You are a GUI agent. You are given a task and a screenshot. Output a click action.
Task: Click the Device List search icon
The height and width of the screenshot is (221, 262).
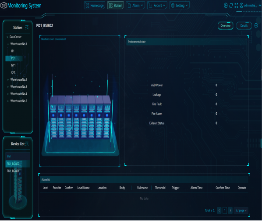(x=27, y=144)
